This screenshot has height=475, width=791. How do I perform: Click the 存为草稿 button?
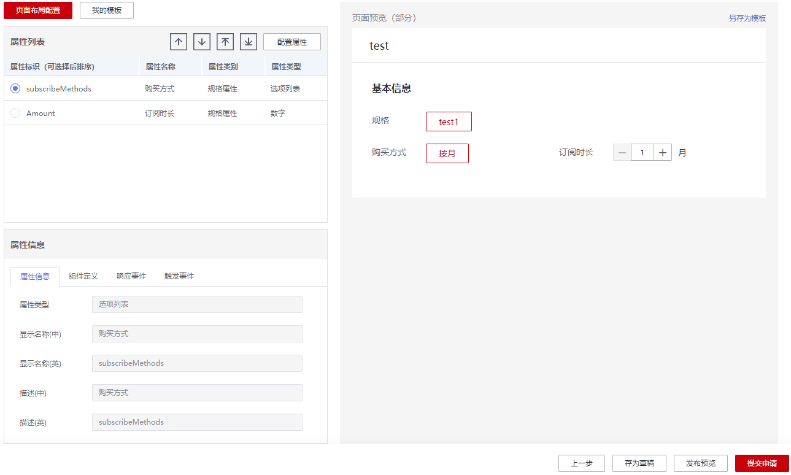[x=639, y=463]
